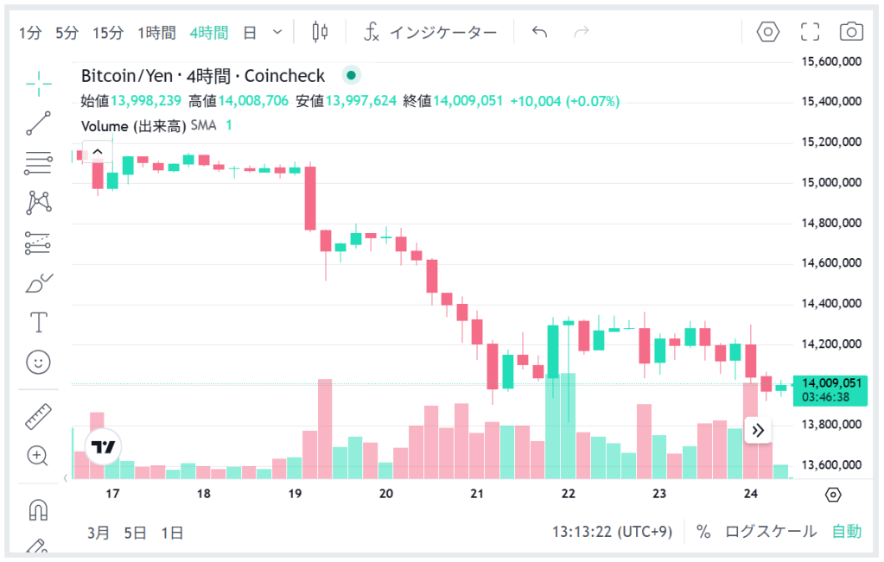Image resolution: width=884 pixels, height=562 pixels.
Task: Open chart settings hexagon icon
Action: point(768,32)
